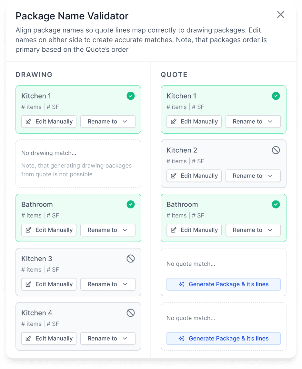
Task: Click green check icon on Quote Kitchen 1
Action: pos(276,96)
